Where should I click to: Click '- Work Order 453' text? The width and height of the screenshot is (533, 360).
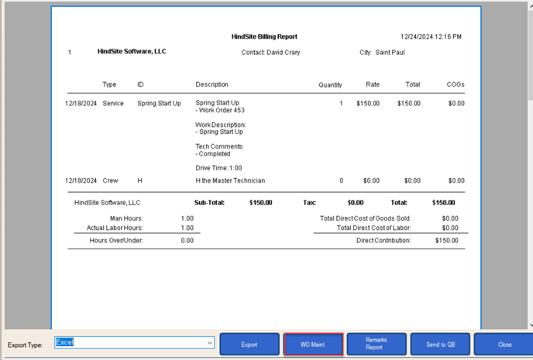pyautogui.click(x=220, y=110)
